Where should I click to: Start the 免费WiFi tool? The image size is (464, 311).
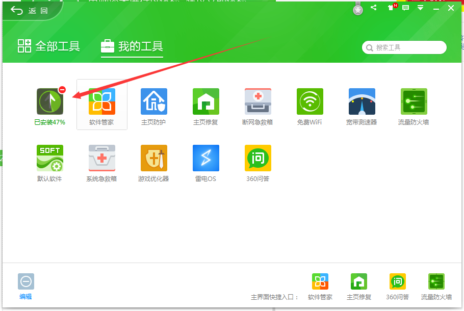pyautogui.click(x=310, y=101)
